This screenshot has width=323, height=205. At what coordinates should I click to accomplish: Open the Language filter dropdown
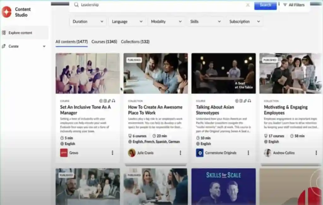pyautogui.click(x=127, y=21)
